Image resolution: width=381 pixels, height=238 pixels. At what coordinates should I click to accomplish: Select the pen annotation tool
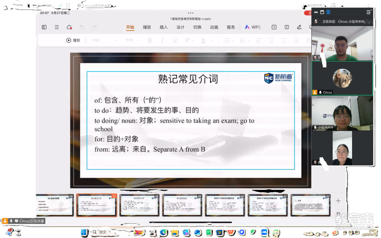(x=299, y=27)
